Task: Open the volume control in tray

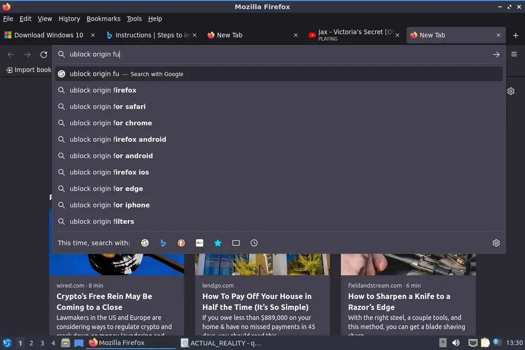Action: [x=456, y=343]
